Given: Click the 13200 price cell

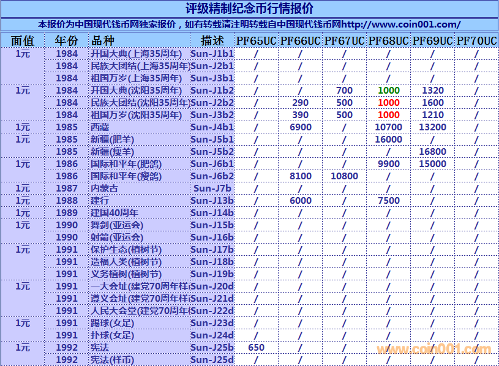Looking at the screenshot, I should tap(432, 127).
